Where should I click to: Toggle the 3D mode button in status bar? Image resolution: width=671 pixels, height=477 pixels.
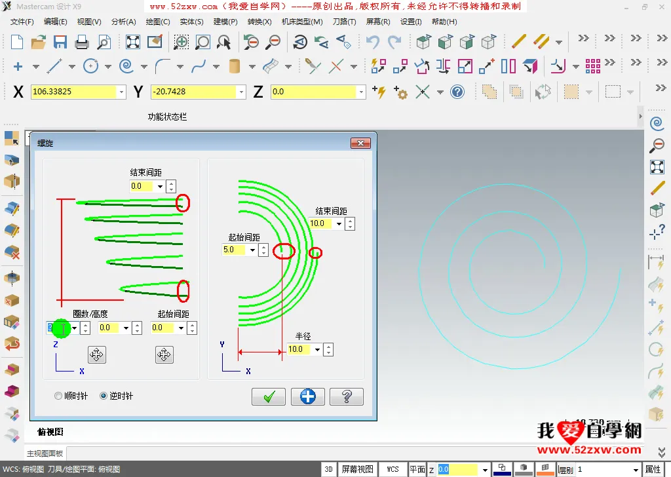pos(329,469)
